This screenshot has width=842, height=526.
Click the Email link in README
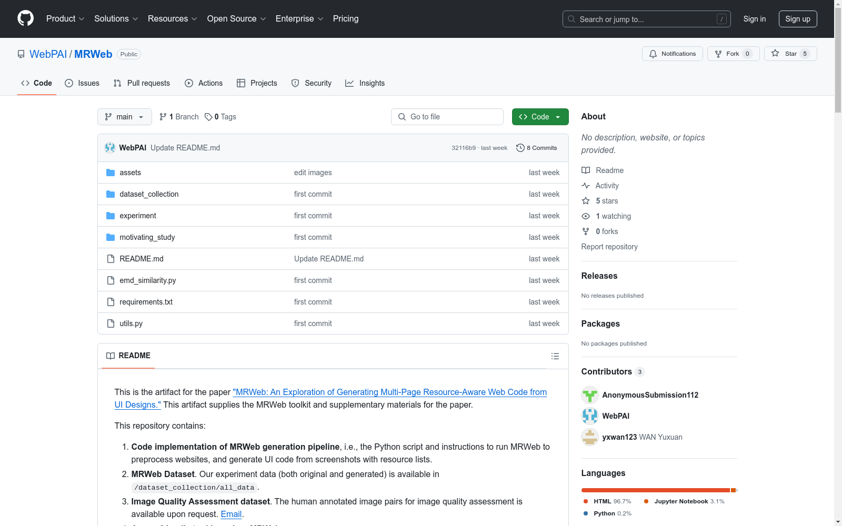[x=231, y=514]
